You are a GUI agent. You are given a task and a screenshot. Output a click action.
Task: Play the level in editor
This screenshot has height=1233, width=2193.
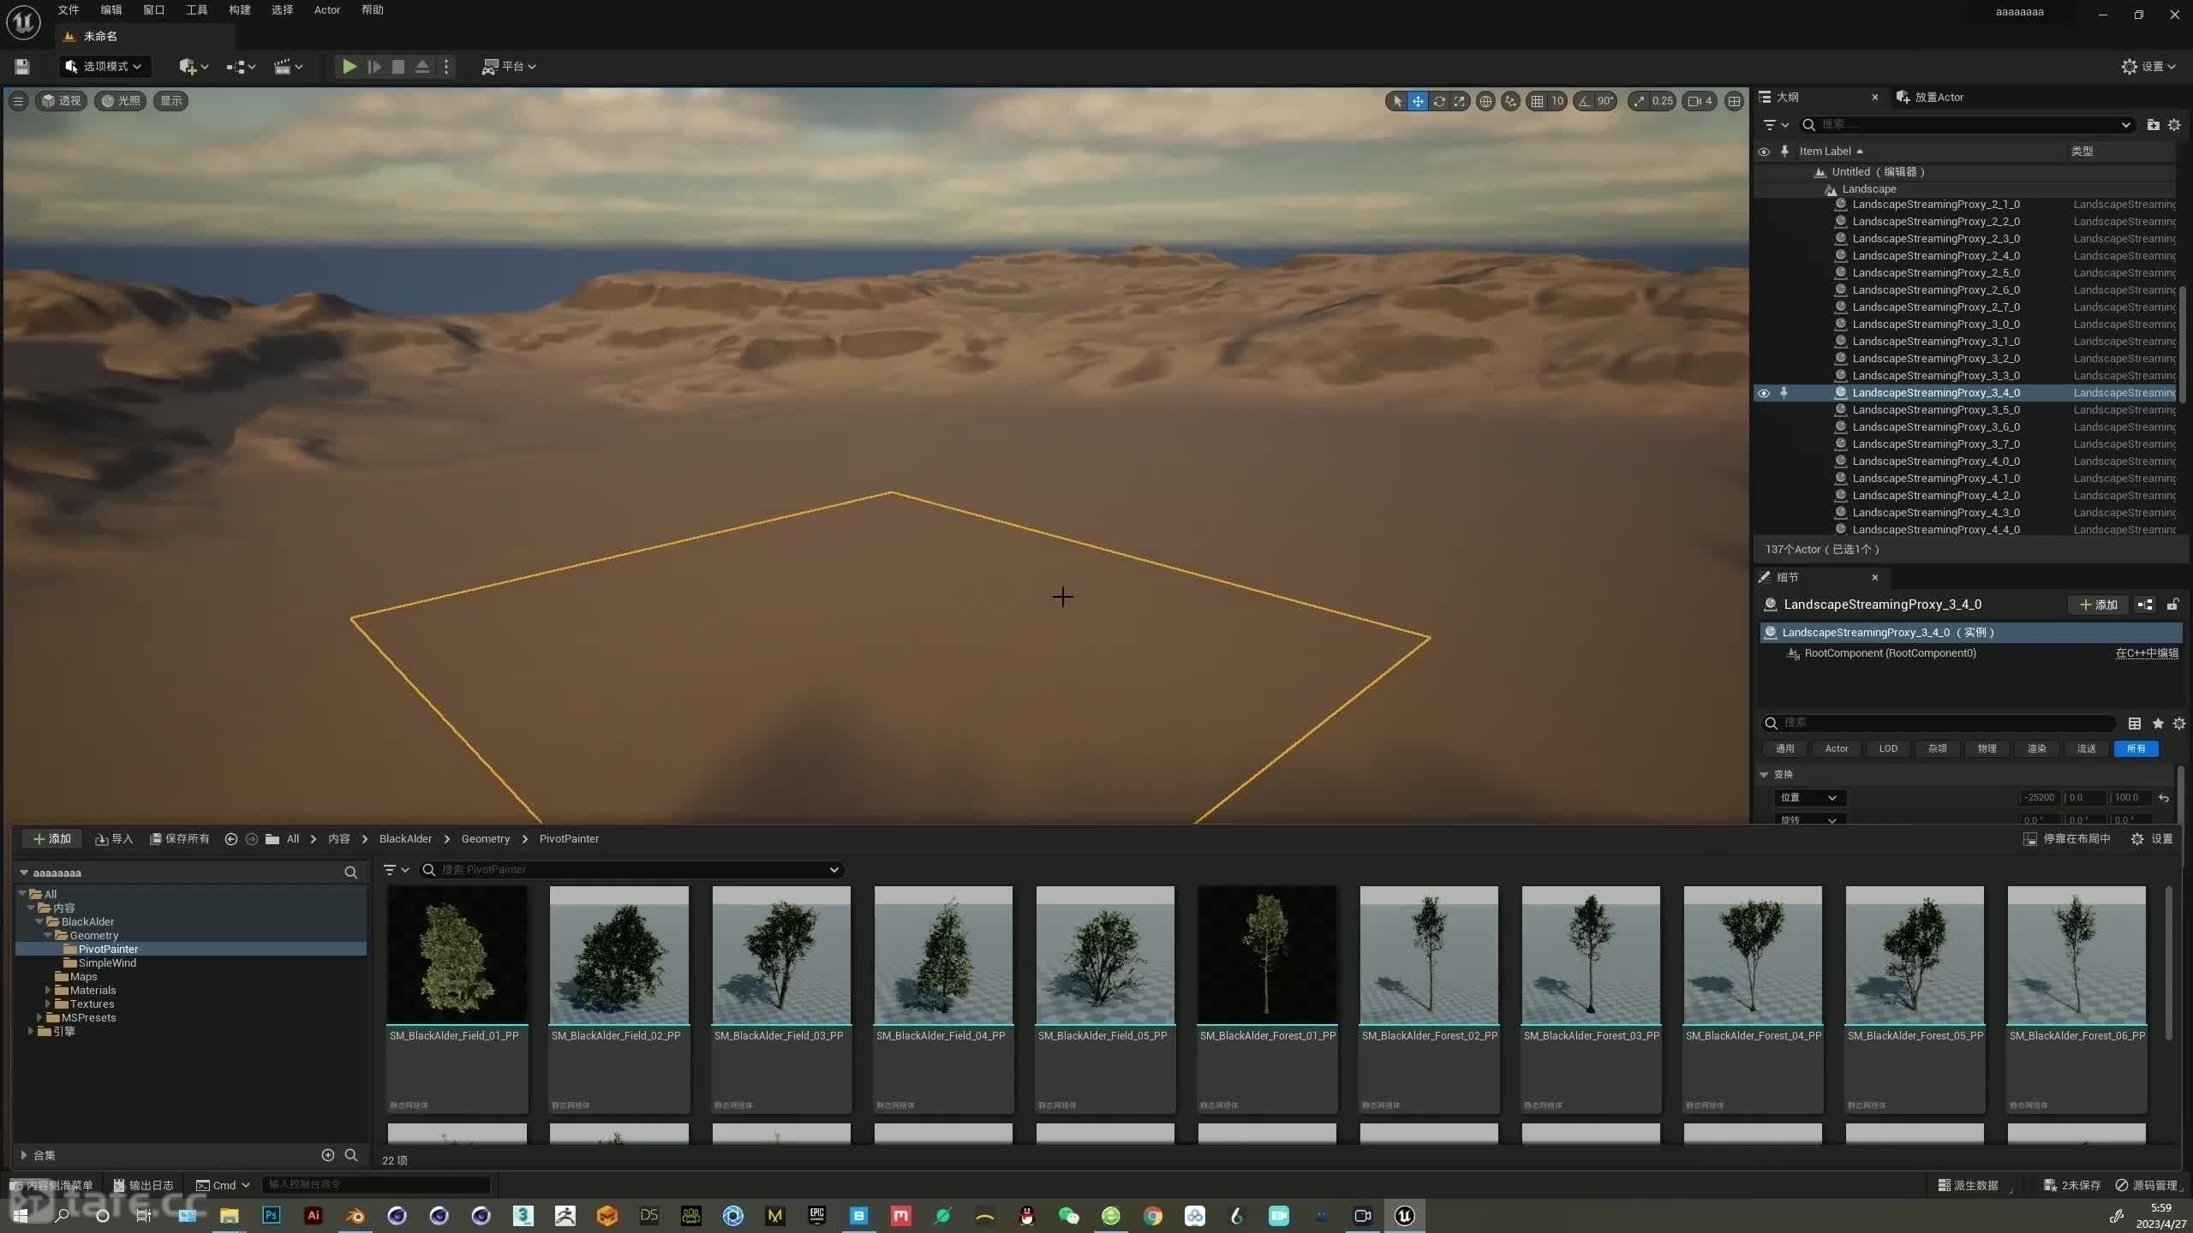pyautogui.click(x=350, y=66)
